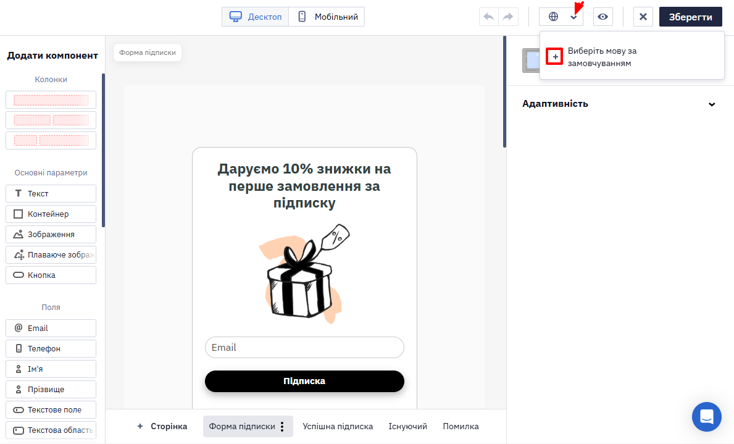Open the chat support bubble

pyautogui.click(x=706, y=416)
